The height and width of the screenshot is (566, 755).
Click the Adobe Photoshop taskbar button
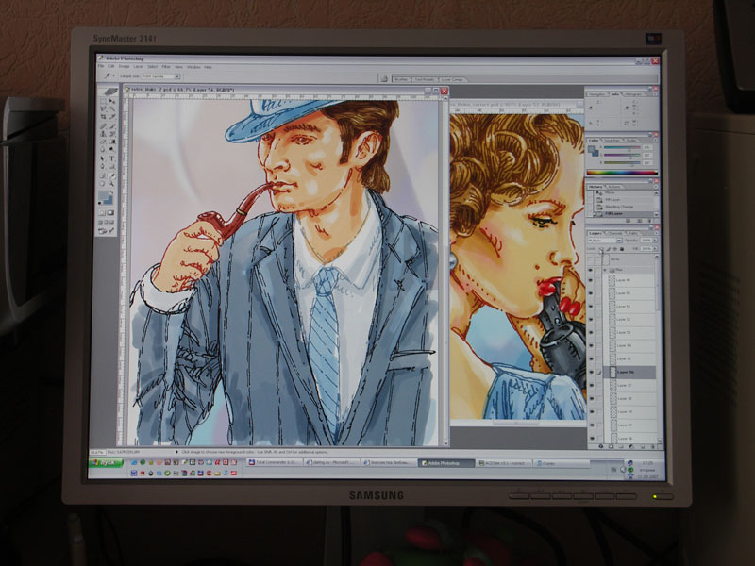coord(446,463)
